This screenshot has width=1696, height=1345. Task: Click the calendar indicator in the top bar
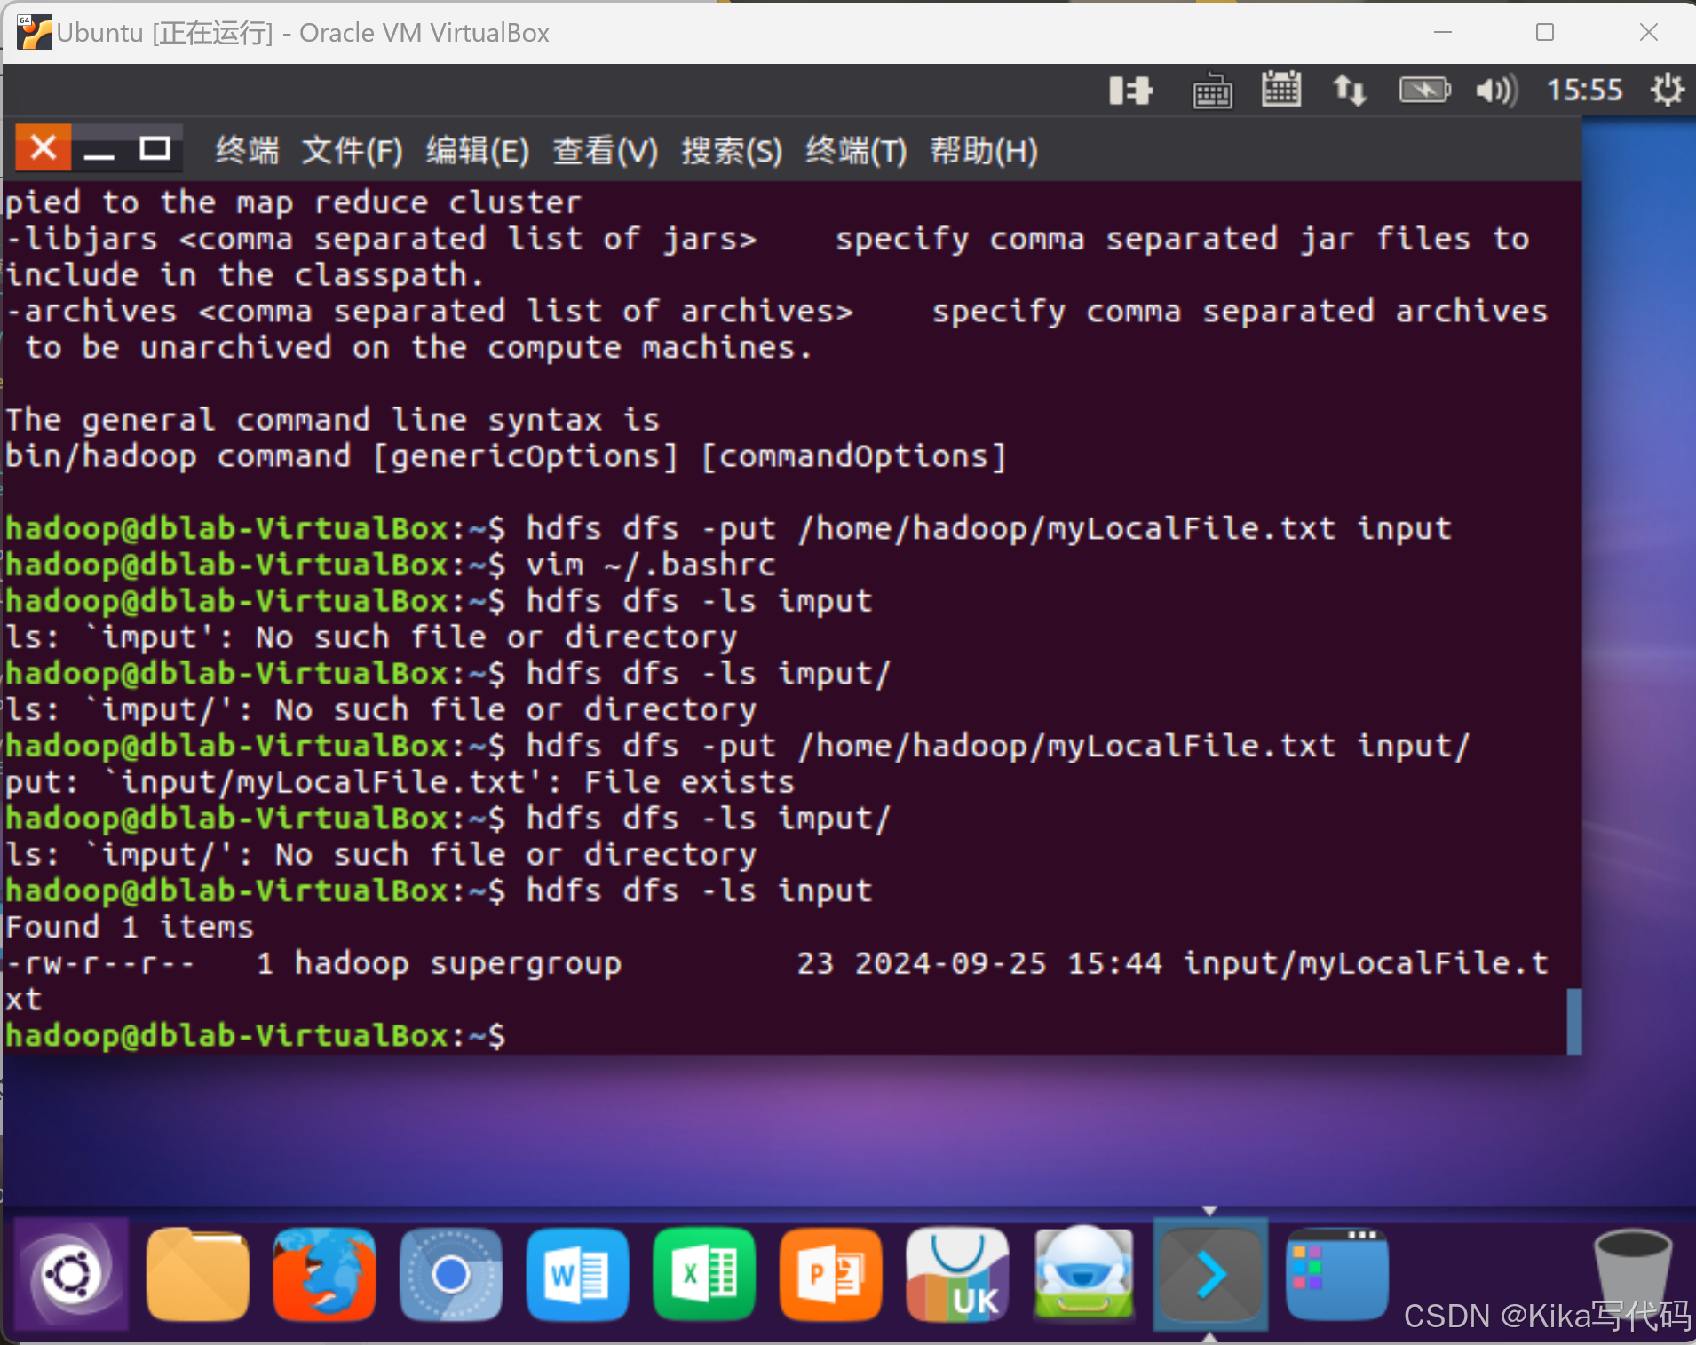tap(1281, 90)
